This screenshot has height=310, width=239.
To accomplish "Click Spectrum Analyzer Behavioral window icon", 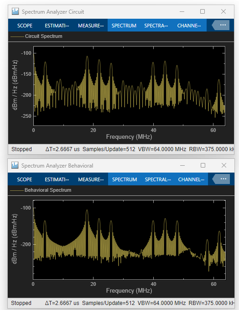I will (x=15, y=165).
